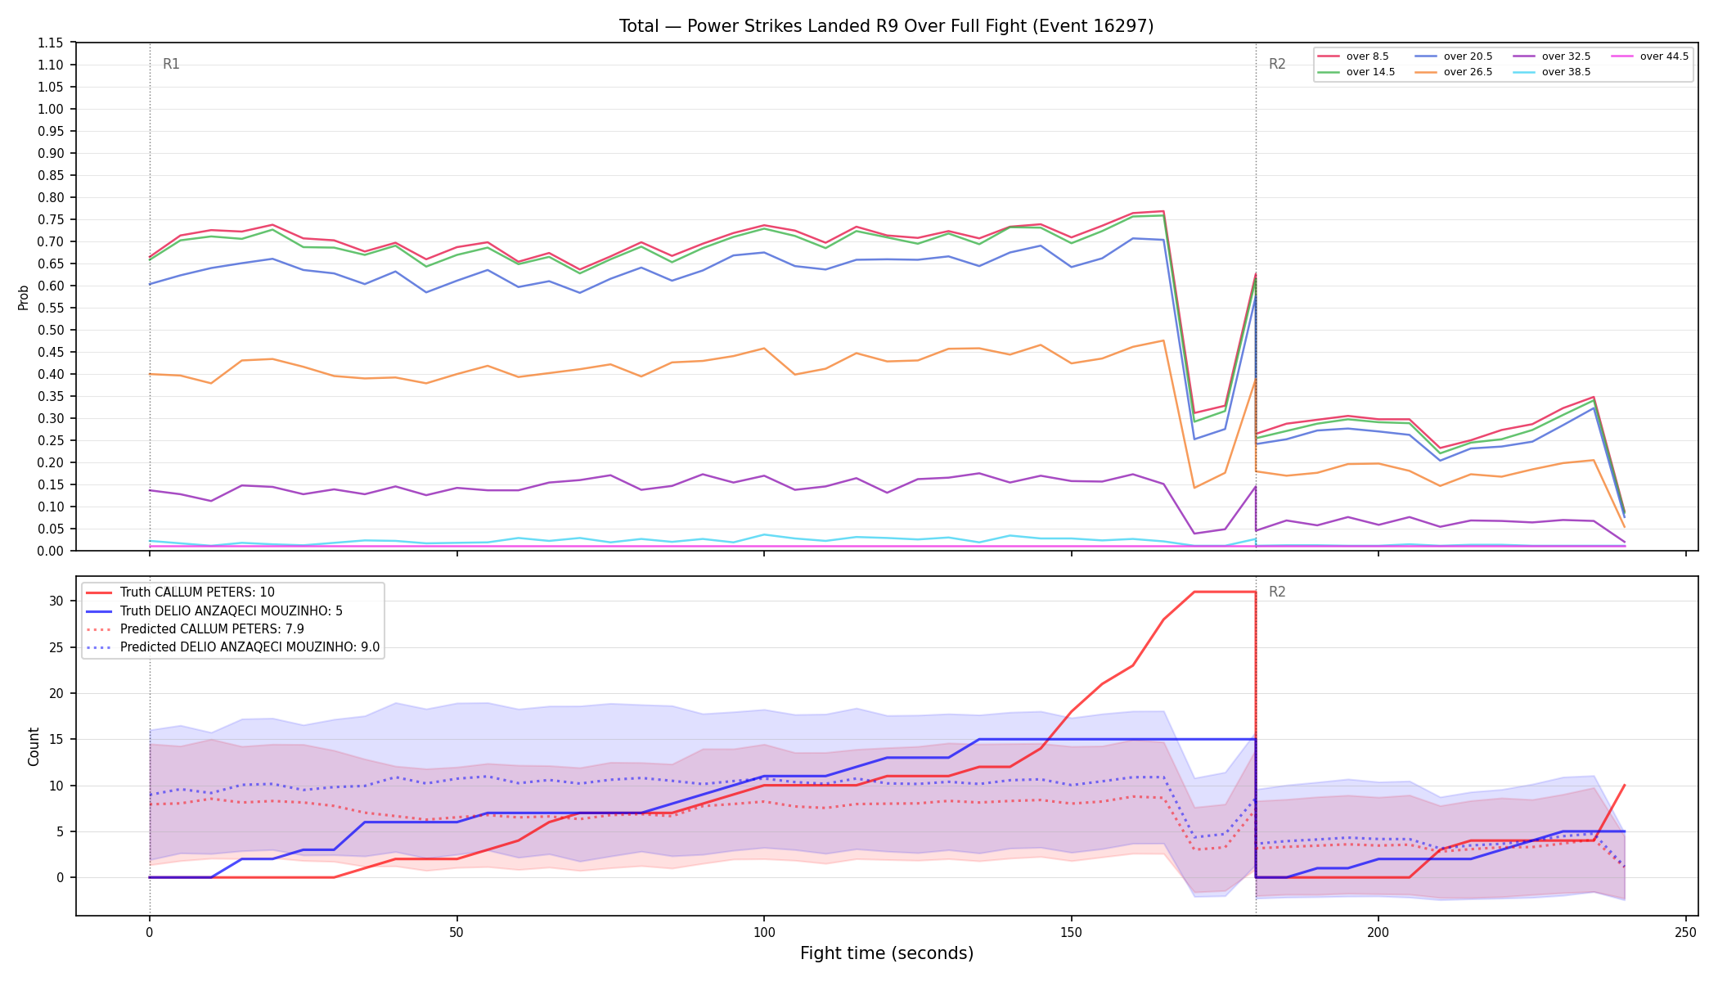The height and width of the screenshot is (982, 1718).
Task: Click the orange line sample beside "over 26.5"
Action: tap(1426, 72)
